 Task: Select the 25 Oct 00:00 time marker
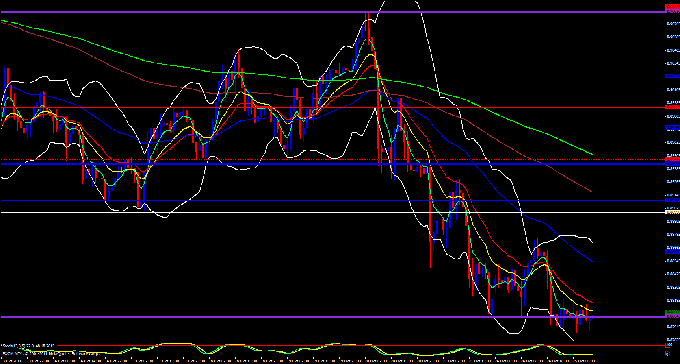pos(584,361)
